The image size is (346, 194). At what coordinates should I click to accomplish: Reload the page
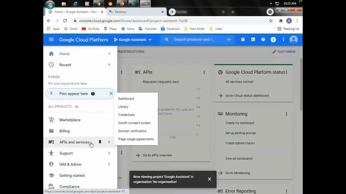click(x=65, y=20)
